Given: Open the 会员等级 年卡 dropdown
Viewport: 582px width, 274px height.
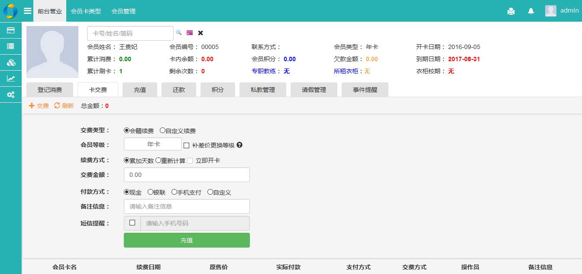Looking at the screenshot, I should click(153, 144).
